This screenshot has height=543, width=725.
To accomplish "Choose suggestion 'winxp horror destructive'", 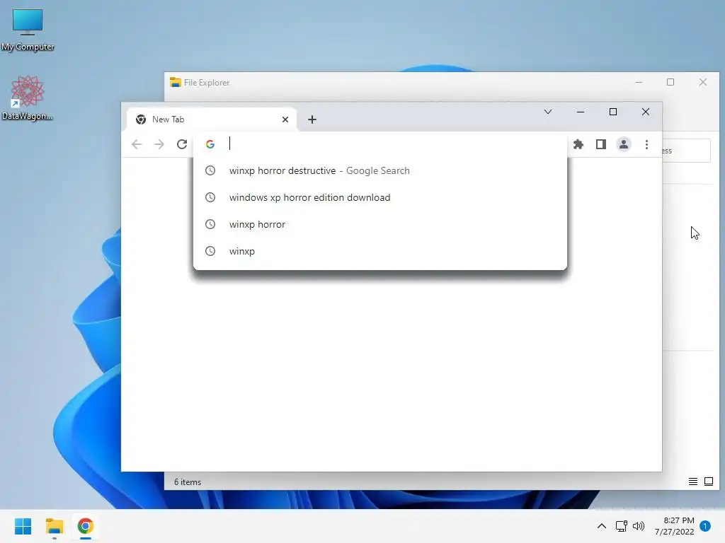I will point(380,171).
